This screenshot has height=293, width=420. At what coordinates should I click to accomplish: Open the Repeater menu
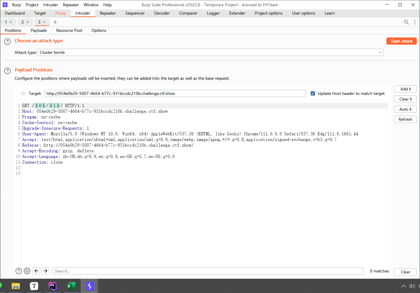[71, 5]
